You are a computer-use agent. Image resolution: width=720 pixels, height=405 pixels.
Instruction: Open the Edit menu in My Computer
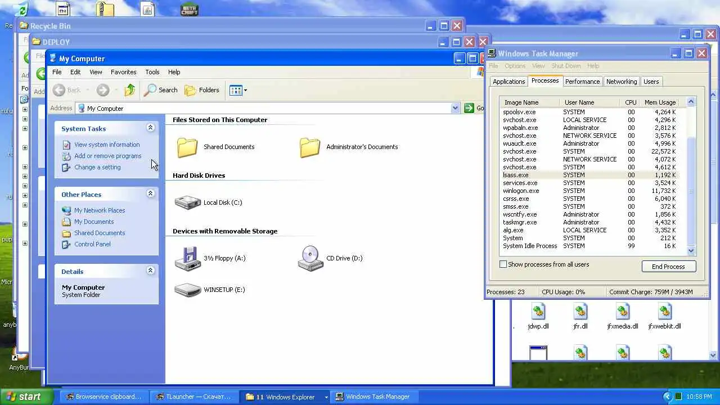(75, 72)
